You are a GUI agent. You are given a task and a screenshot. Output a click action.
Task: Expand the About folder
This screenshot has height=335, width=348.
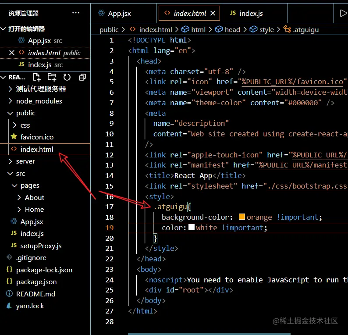point(45,198)
